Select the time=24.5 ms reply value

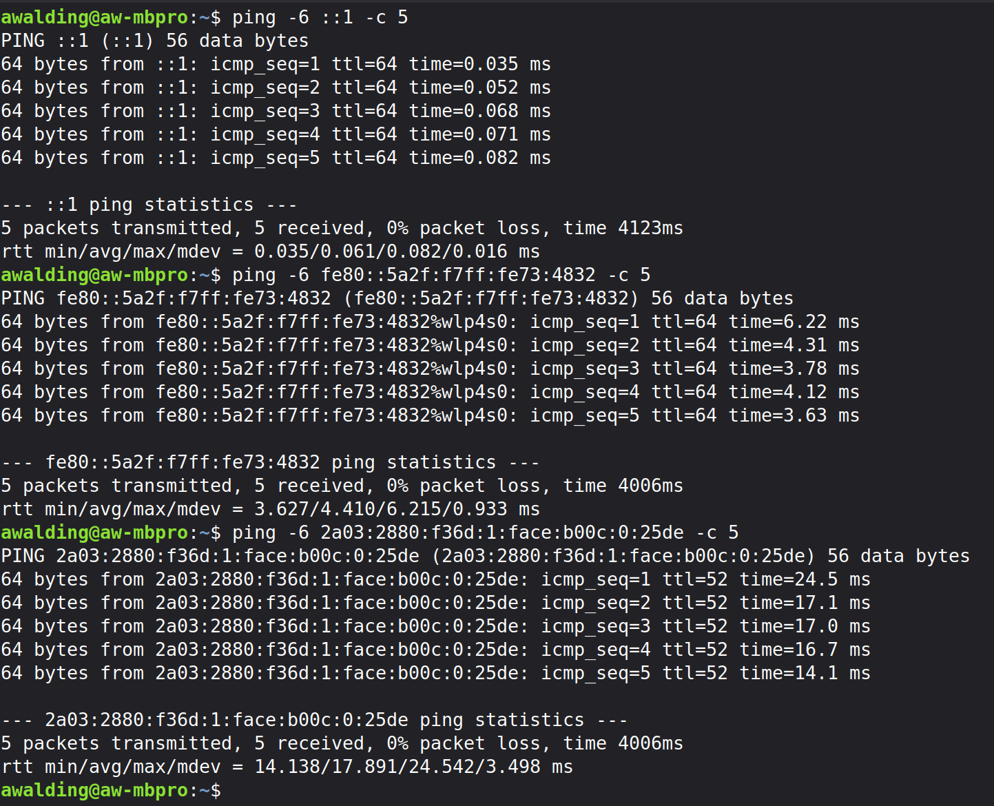pos(805,579)
